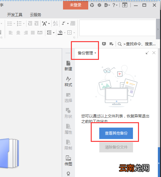Click the 查看其他备份 button
Screen dimensions: 161x177
[x=116, y=133]
